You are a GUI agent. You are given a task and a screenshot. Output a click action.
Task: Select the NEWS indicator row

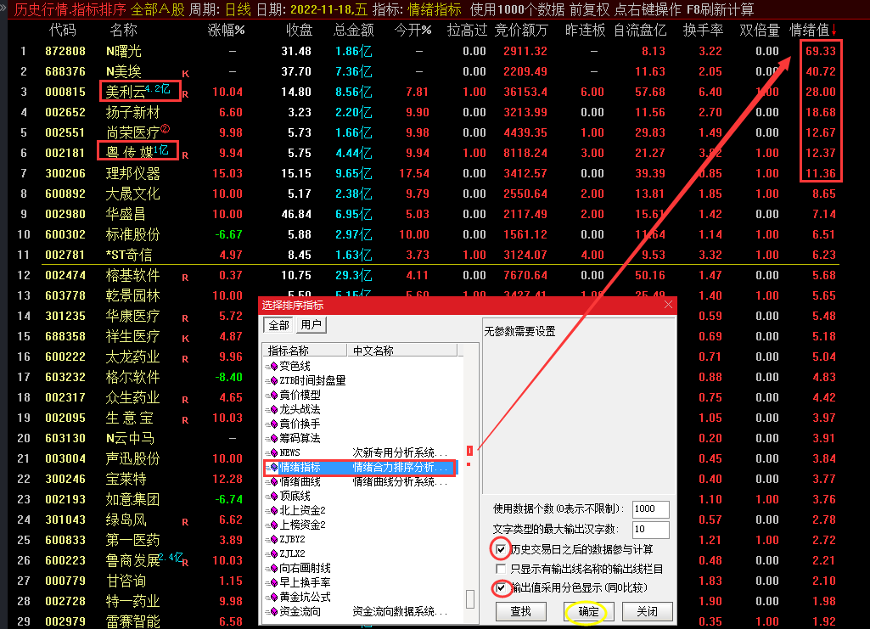point(360,452)
